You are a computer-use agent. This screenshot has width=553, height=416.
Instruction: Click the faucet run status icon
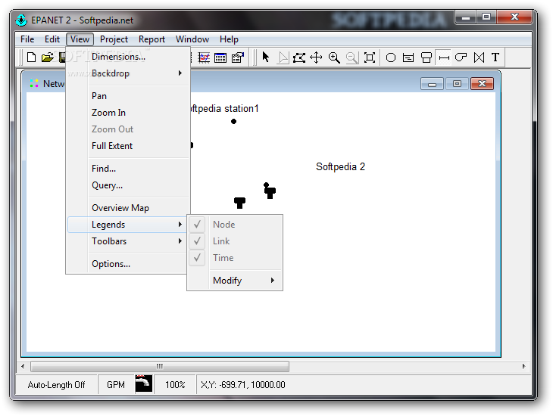(143, 383)
